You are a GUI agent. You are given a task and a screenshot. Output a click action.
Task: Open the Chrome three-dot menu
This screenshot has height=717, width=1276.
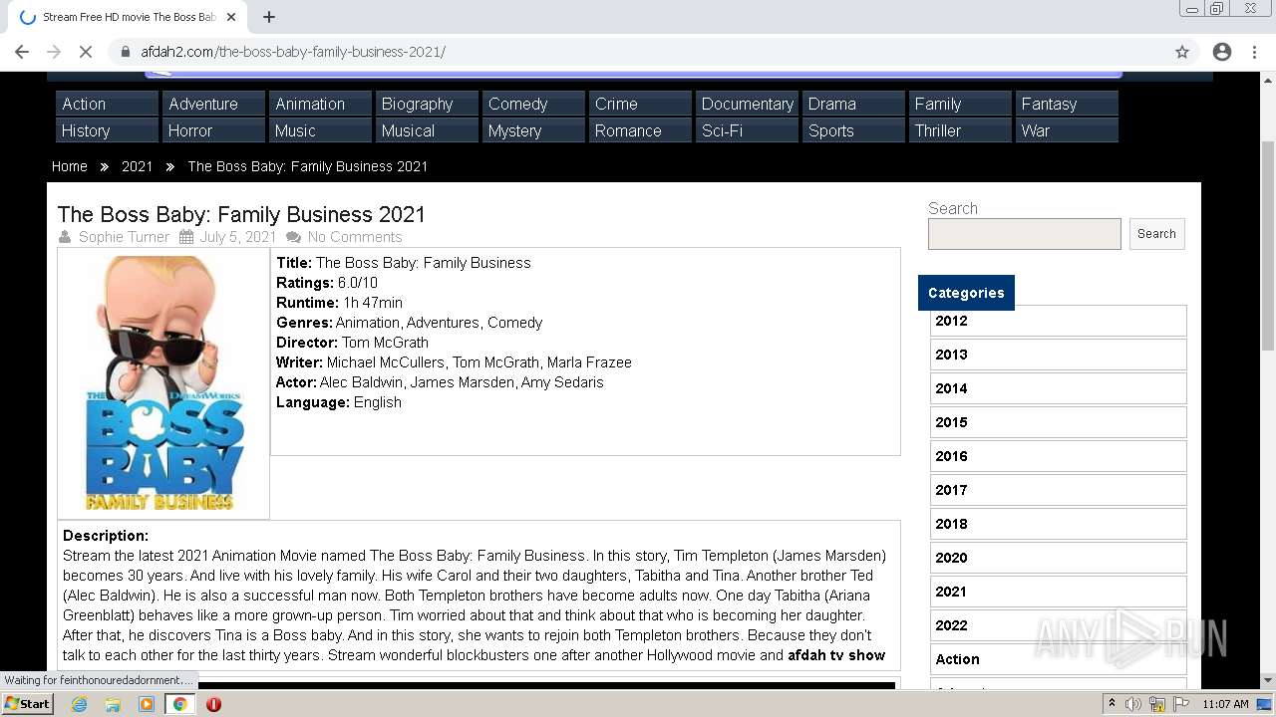(x=1254, y=52)
